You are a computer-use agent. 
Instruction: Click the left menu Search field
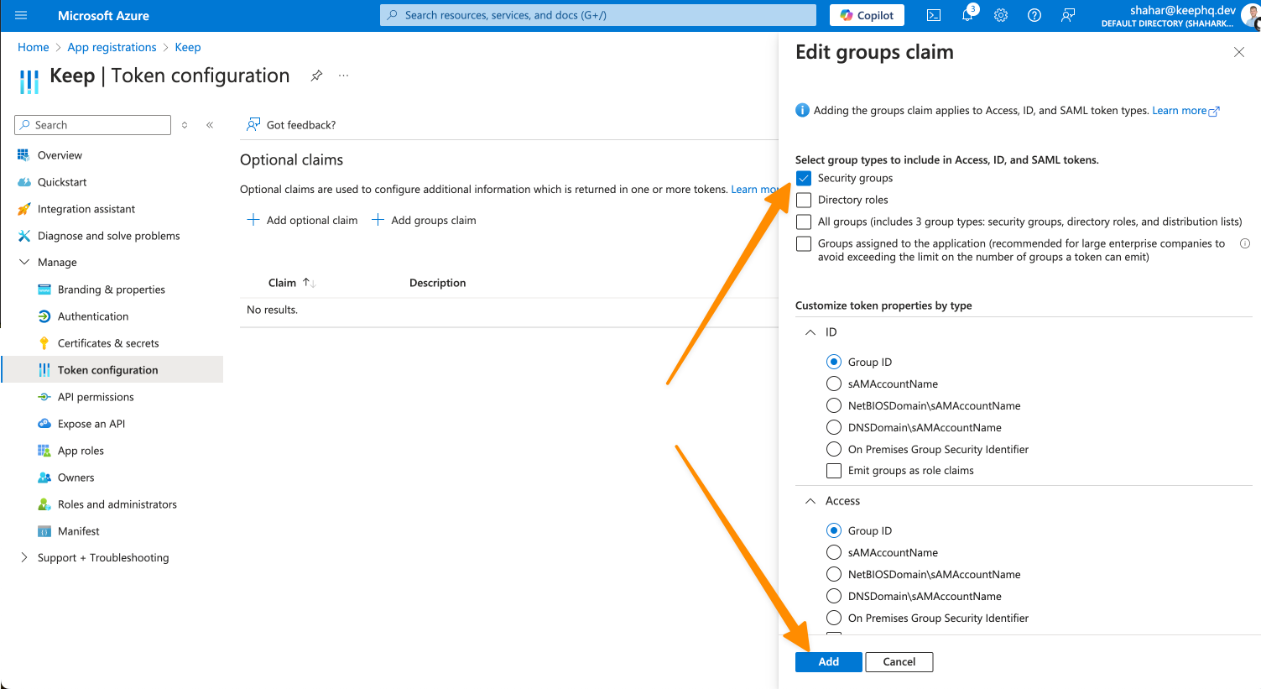point(92,125)
